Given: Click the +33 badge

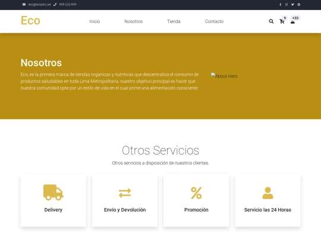Looking at the screenshot, I should point(295,18).
